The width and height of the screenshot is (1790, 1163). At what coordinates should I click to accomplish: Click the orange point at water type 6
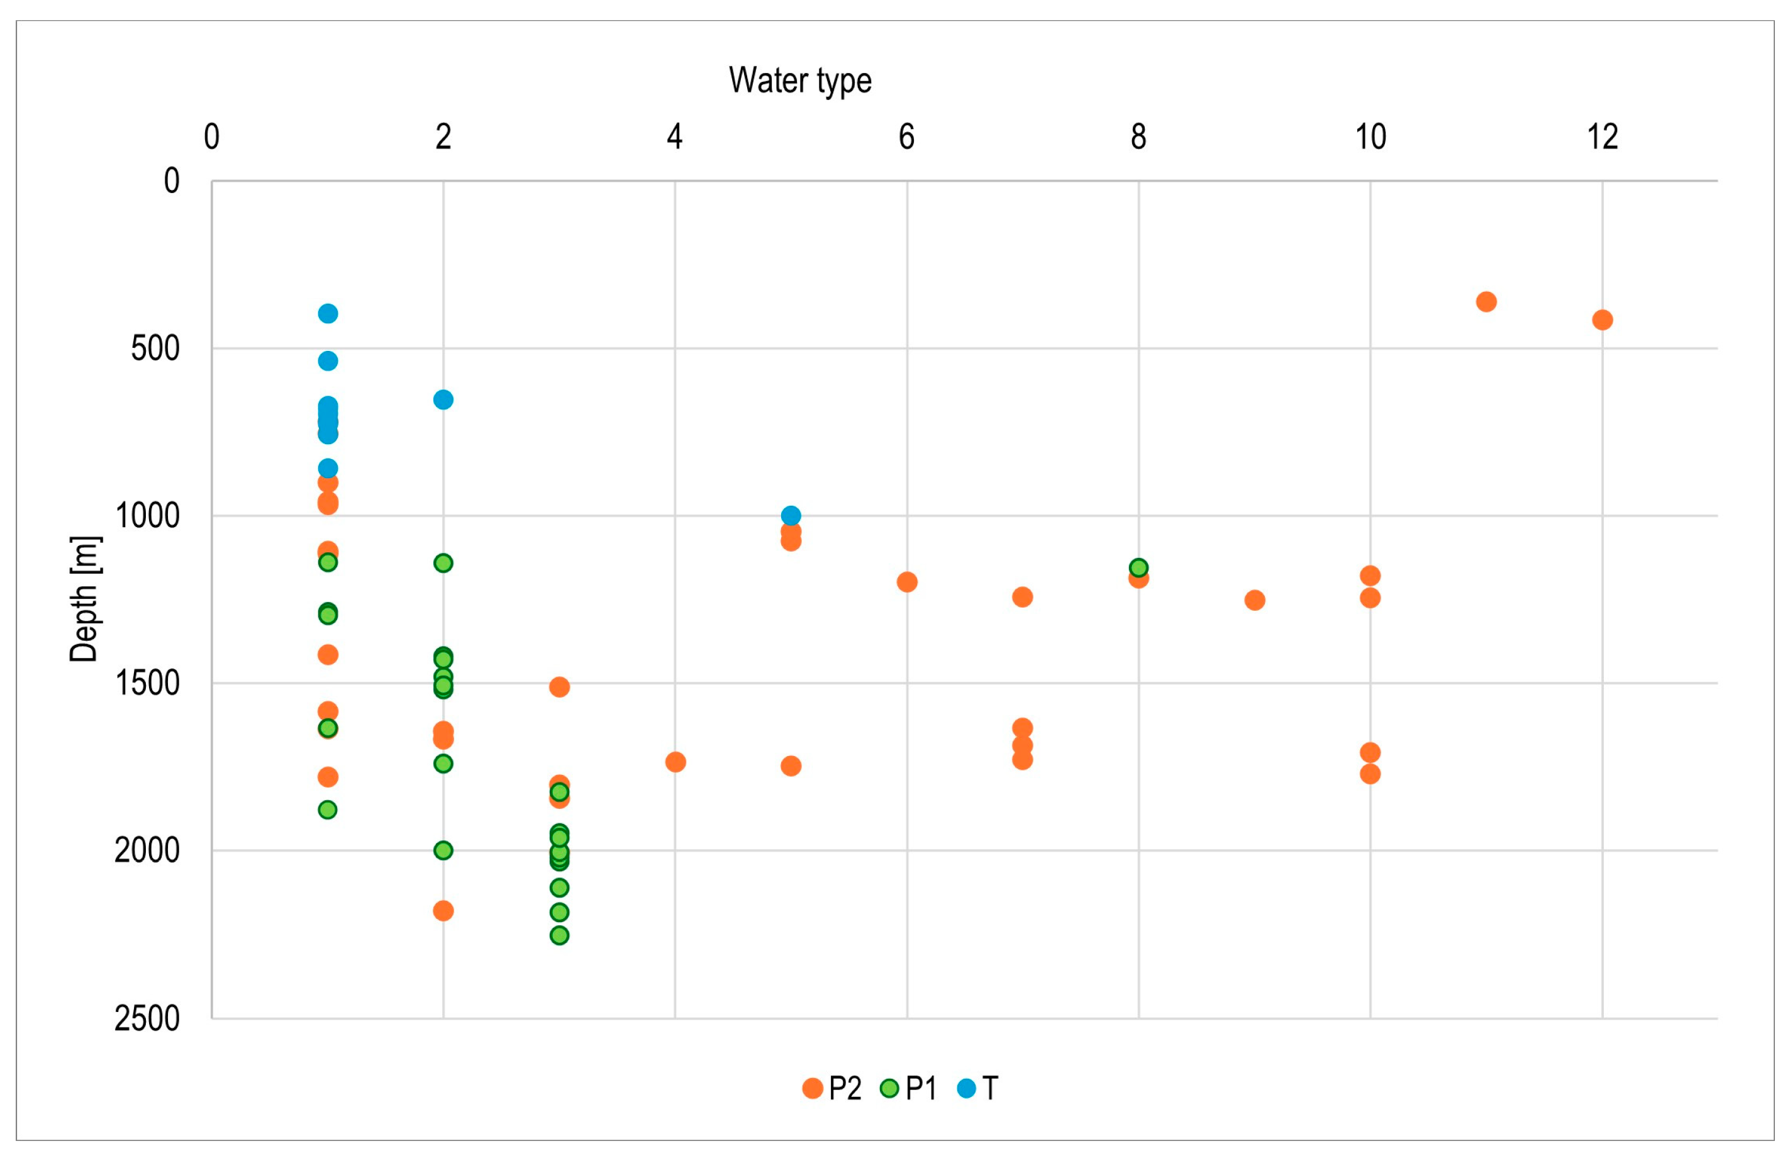(907, 581)
